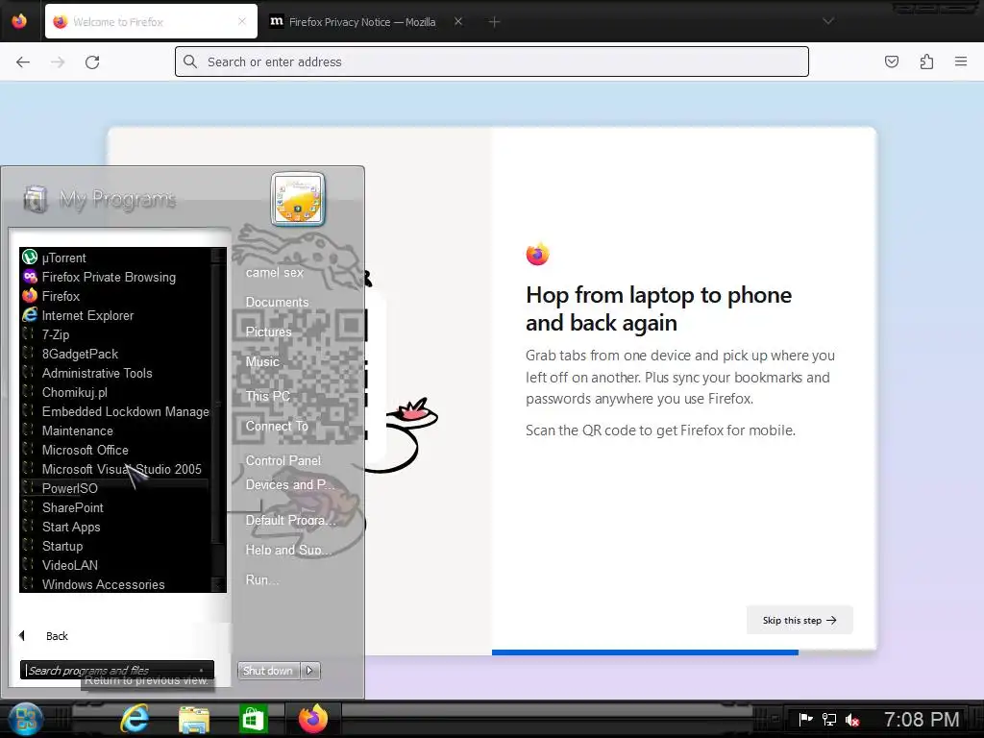Click the address bar search field

[491, 61]
